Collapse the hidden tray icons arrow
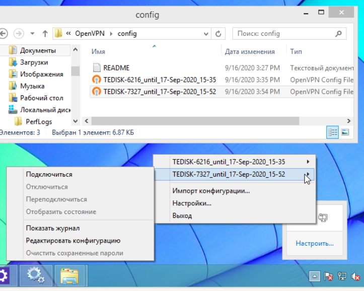The image size is (364, 291). click(315, 276)
